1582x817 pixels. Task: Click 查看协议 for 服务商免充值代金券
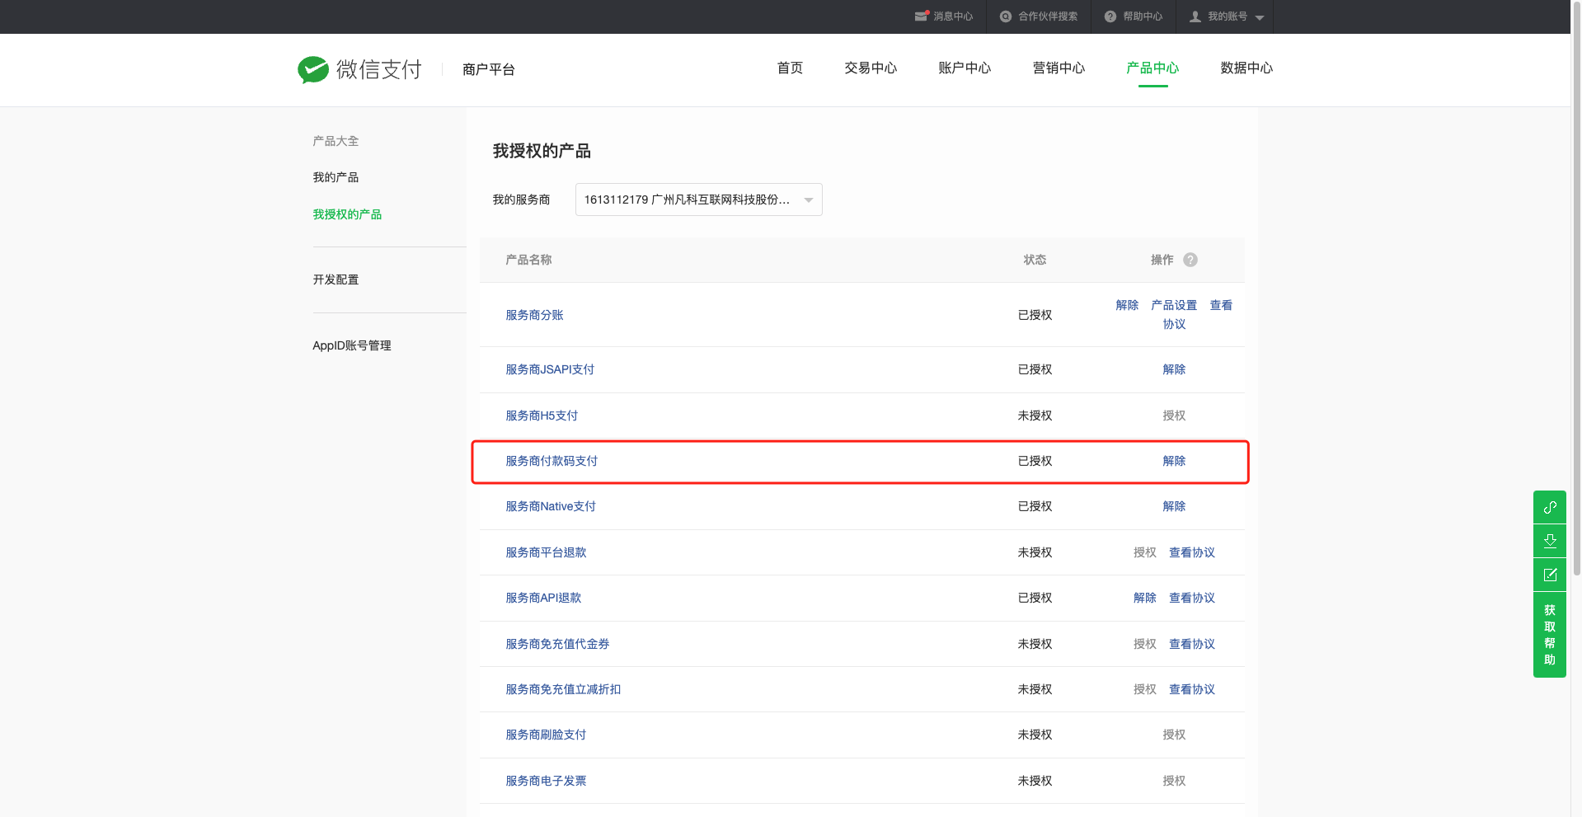[1192, 644]
